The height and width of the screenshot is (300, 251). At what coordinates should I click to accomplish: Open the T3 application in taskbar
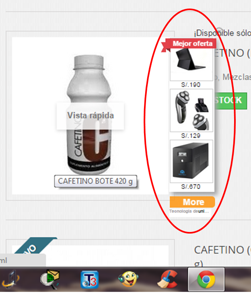tap(89, 279)
